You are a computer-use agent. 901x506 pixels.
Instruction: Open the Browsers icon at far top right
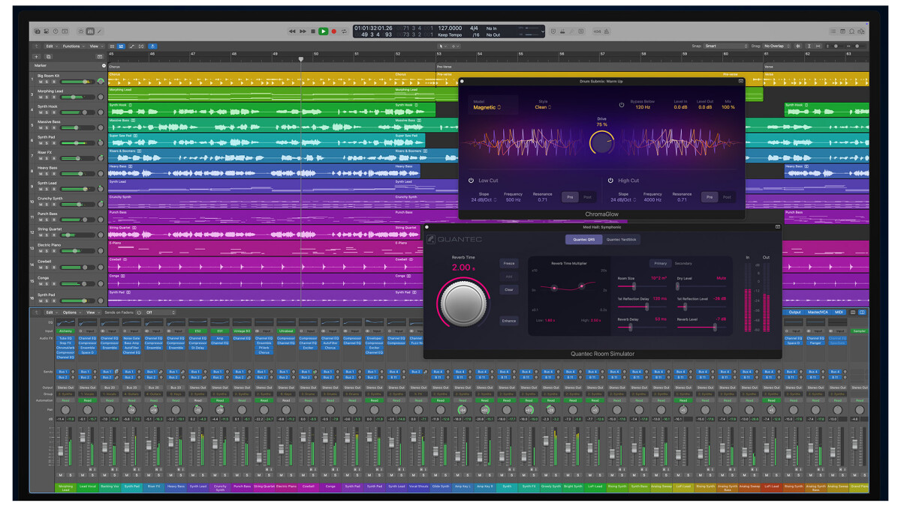[x=860, y=31]
